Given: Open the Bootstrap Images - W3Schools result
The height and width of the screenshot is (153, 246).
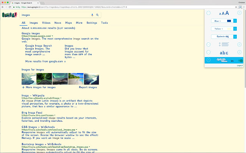Looking at the screenshot, I should point(42,144).
